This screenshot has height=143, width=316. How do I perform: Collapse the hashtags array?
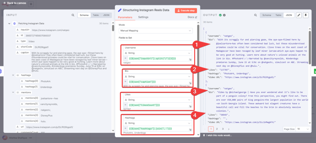click(x=13, y=75)
